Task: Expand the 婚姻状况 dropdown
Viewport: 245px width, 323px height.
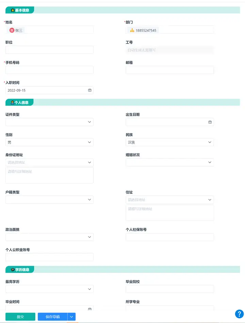Action: click(x=170, y=162)
